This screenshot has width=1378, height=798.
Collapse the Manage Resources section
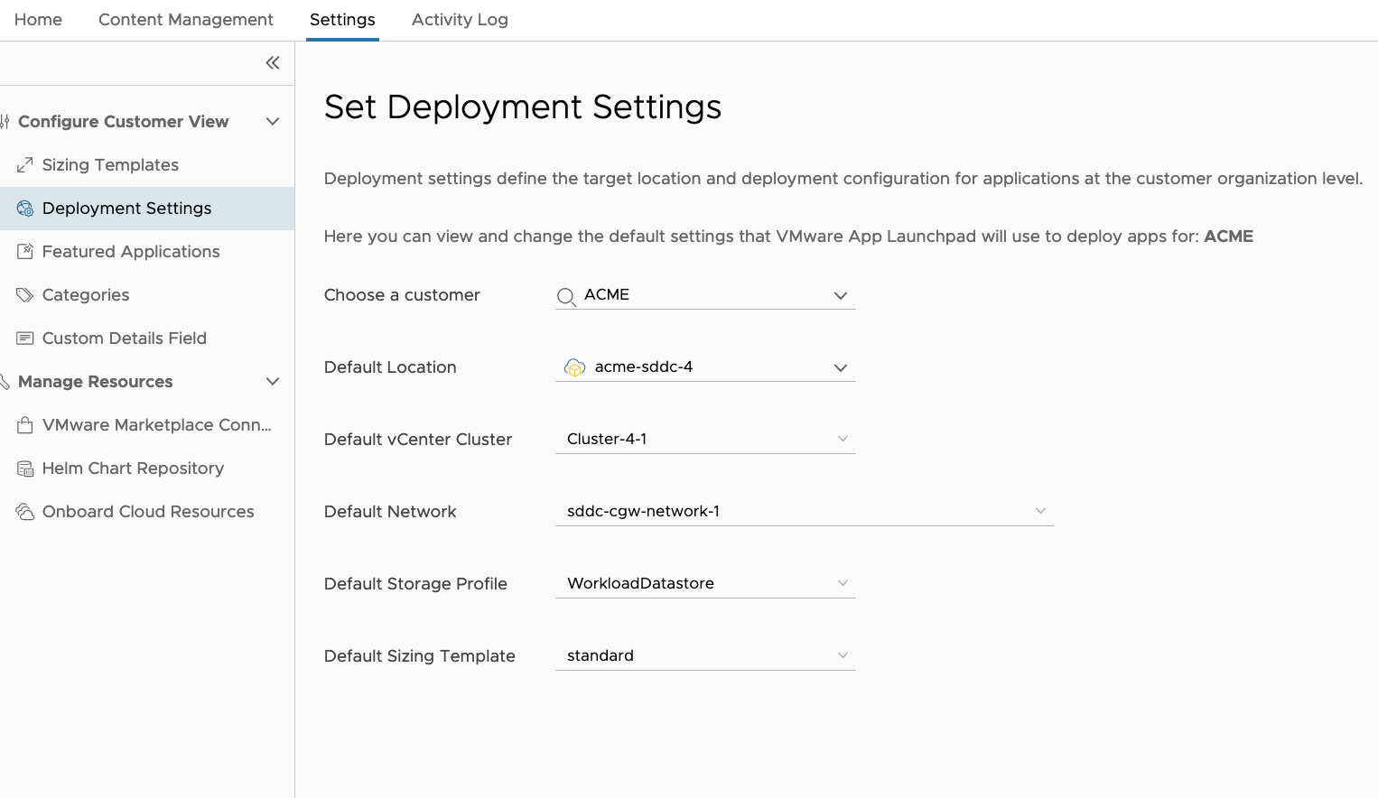coord(273,382)
